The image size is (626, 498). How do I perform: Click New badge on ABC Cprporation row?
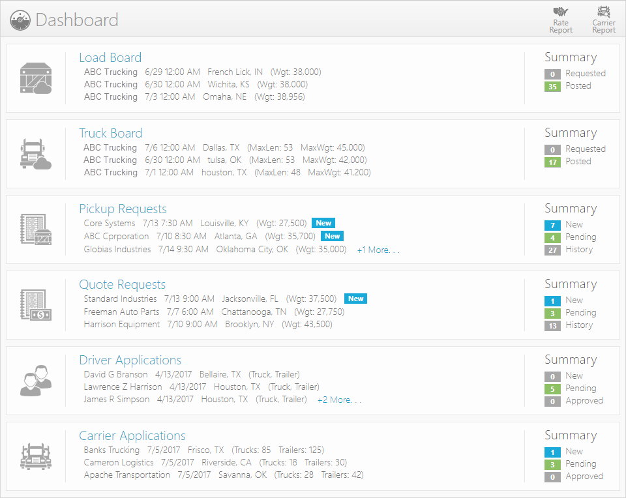(x=332, y=236)
